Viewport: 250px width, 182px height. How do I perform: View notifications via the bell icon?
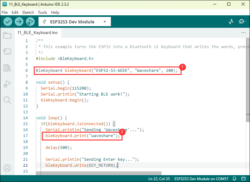click(234, 179)
